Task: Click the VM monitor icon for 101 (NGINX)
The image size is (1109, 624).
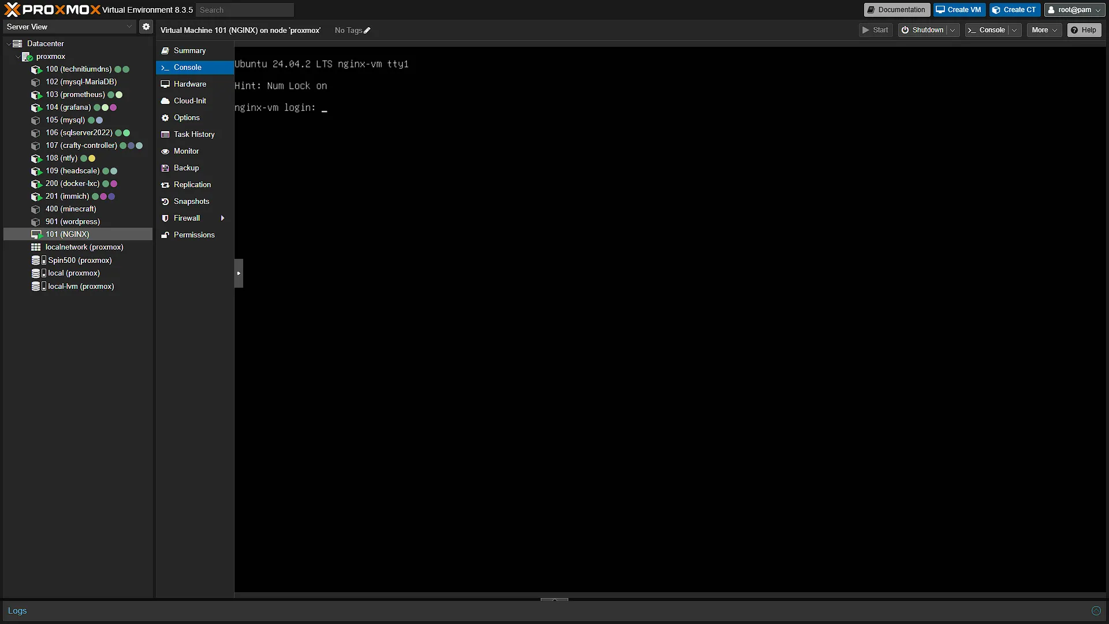Action: click(36, 235)
